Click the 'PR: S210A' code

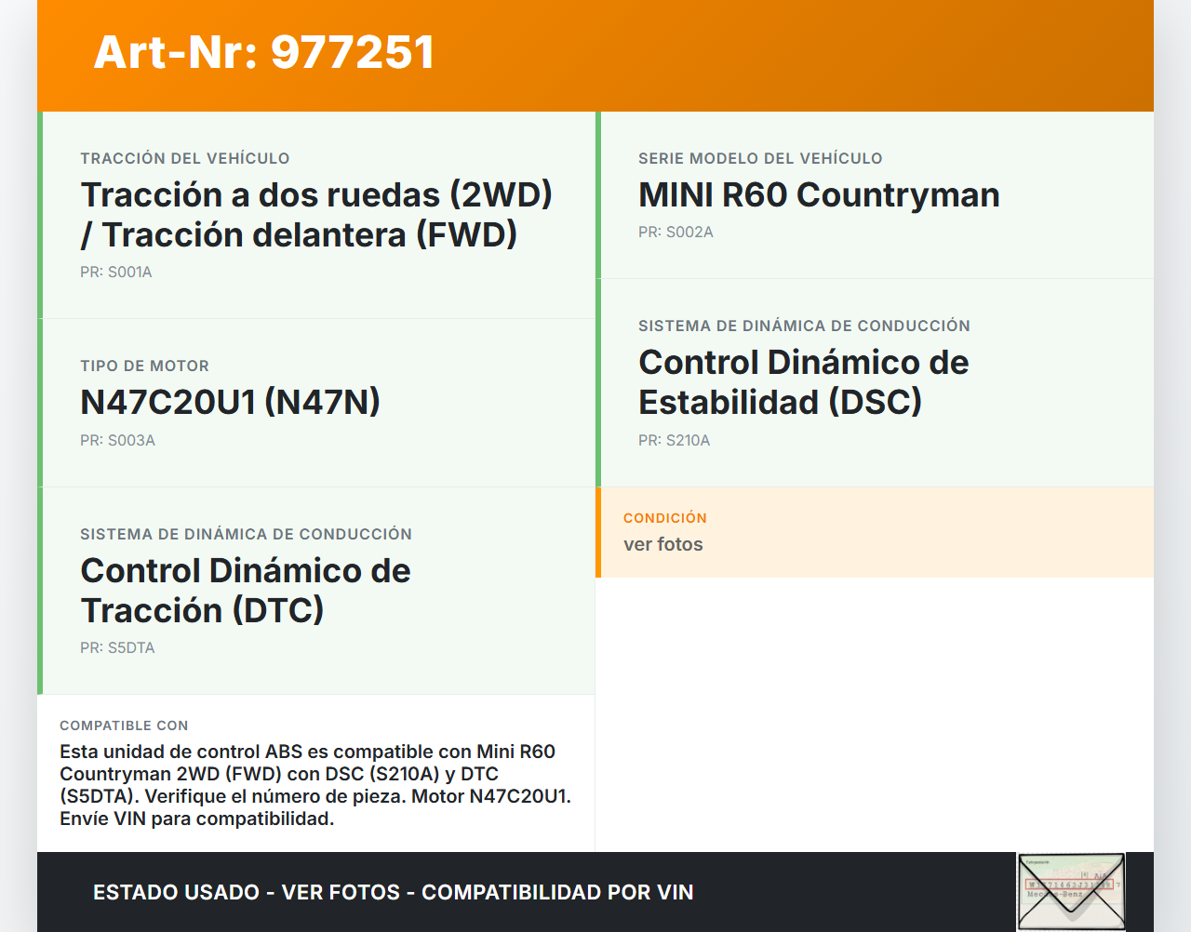(x=674, y=441)
